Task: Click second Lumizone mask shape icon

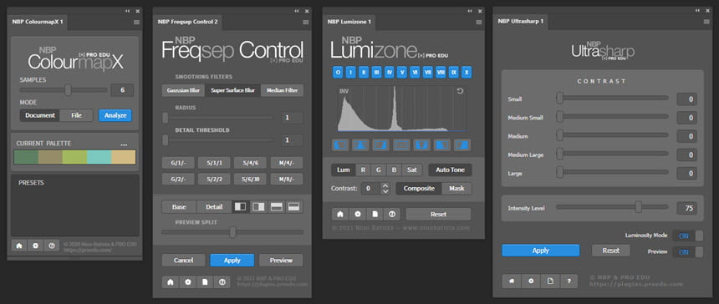Action: point(360,145)
